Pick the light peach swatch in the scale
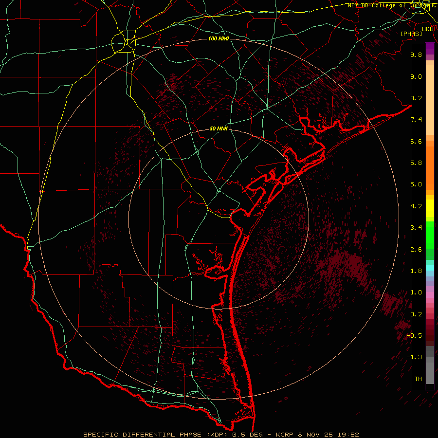438x438 pixels. pos(430,101)
